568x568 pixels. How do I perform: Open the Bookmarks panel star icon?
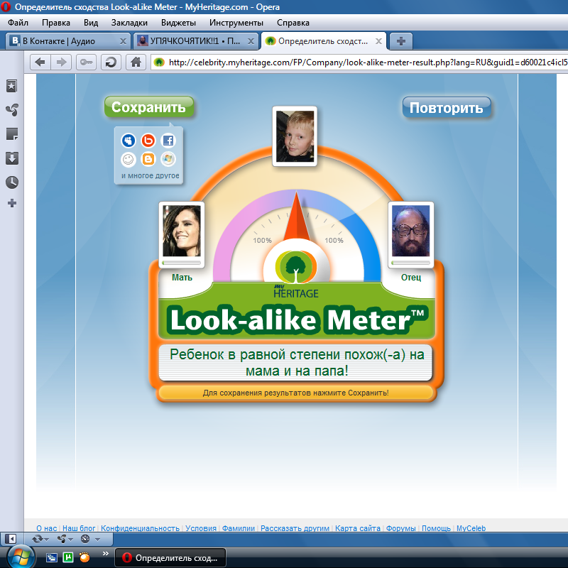click(11, 86)
